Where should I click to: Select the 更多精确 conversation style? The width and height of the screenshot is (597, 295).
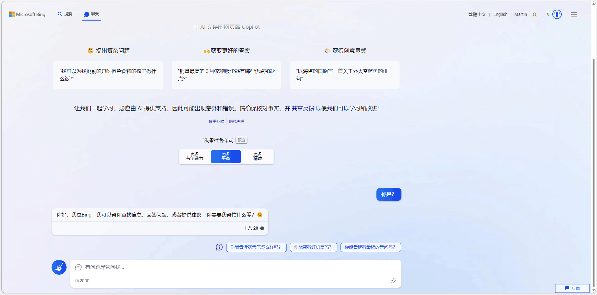click(257, 156)
